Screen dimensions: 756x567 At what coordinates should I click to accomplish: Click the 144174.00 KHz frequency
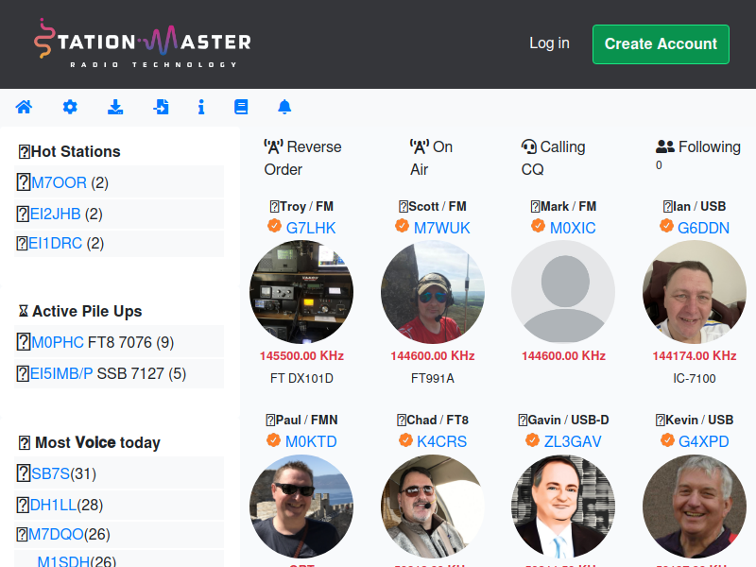695,356
